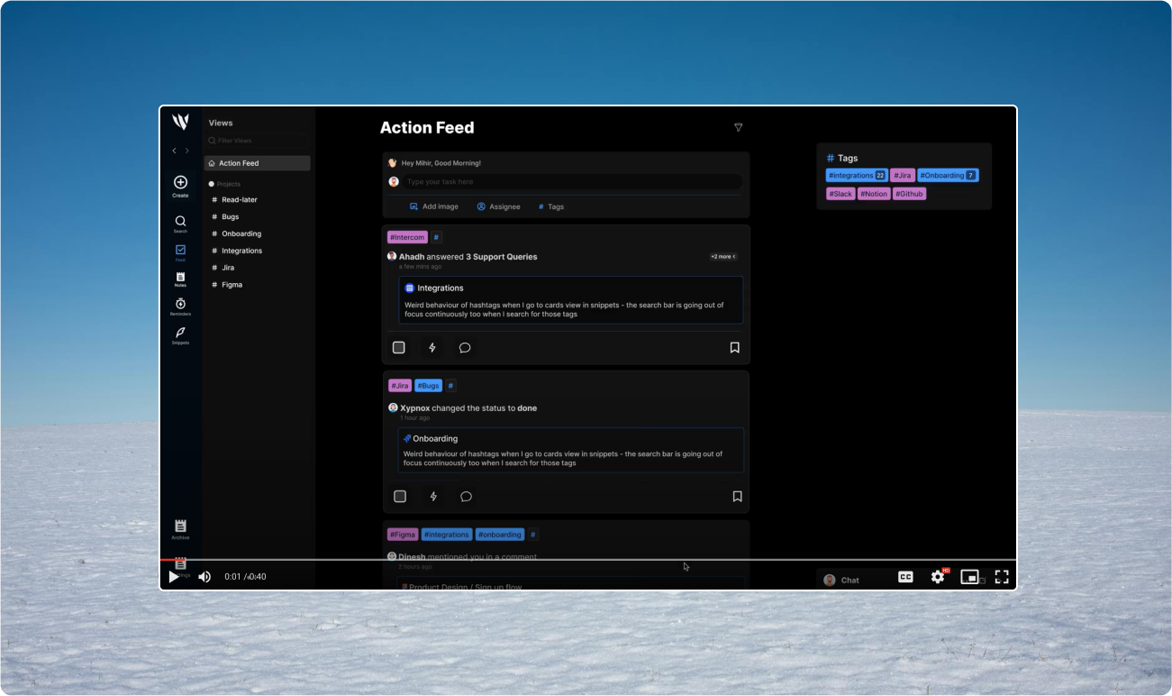Seek along the video progress bar

(x=588, y=559)
